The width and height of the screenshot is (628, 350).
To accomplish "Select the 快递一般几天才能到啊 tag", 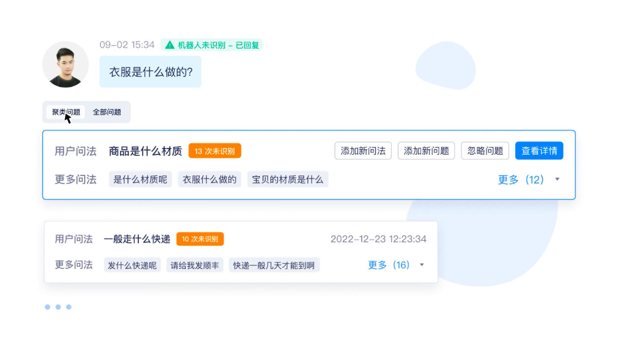I will (x=274, y=265).
